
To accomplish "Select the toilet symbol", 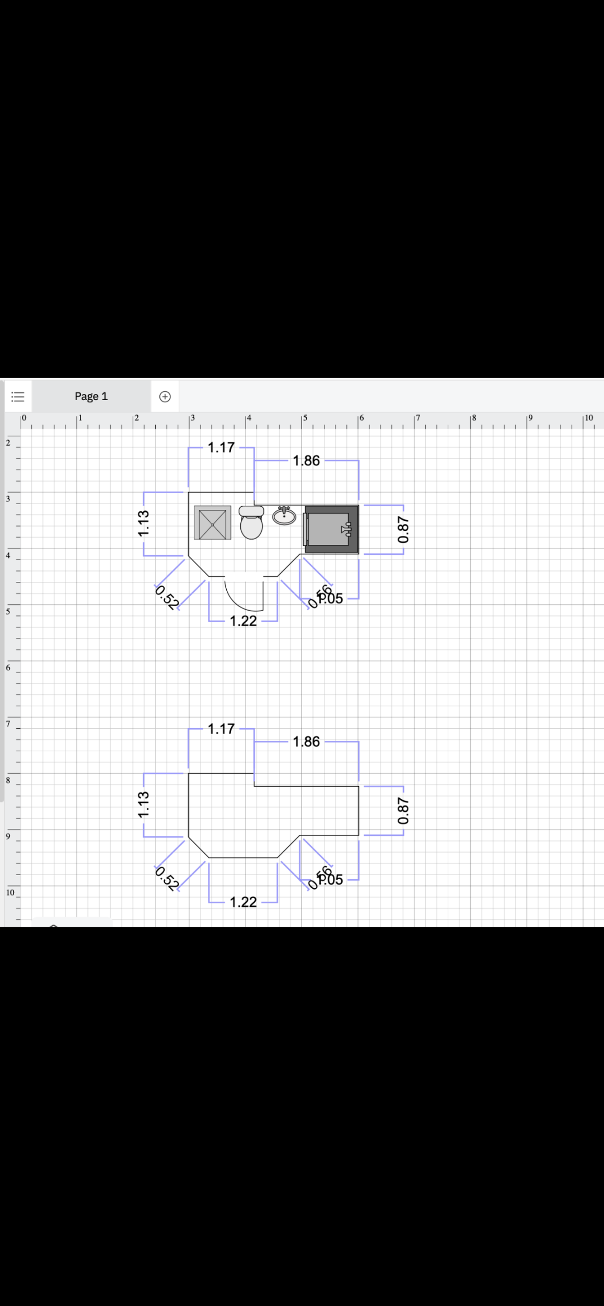I will click(251, 522).
